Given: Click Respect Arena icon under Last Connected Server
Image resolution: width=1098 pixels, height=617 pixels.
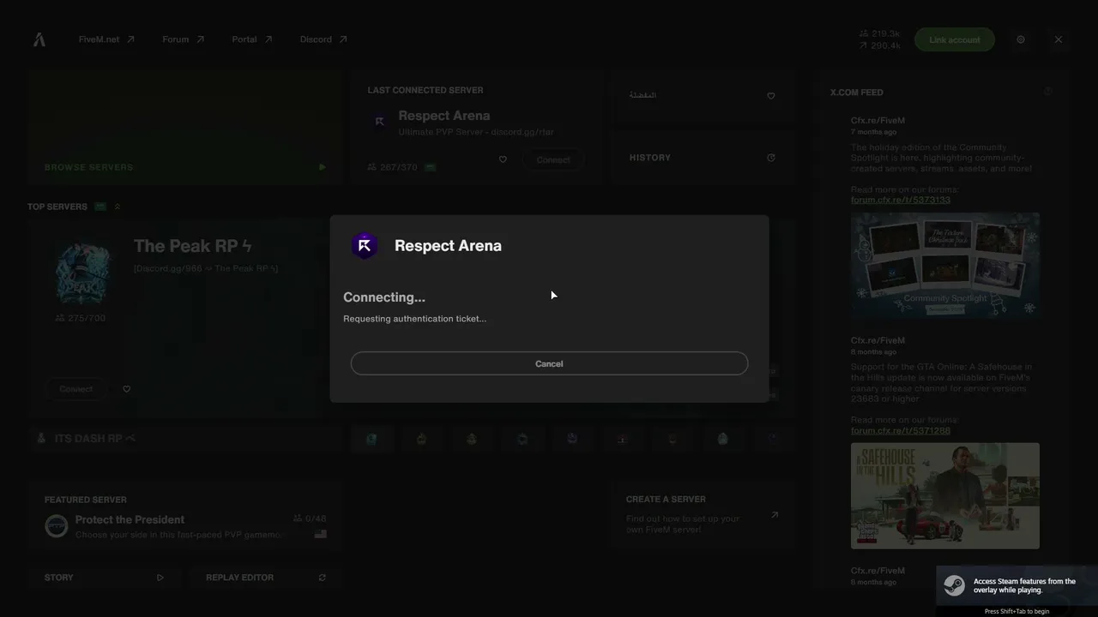Looking at the screenshot, I should coord(379,122).
